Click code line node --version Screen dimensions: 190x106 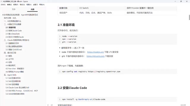(70, 36)
